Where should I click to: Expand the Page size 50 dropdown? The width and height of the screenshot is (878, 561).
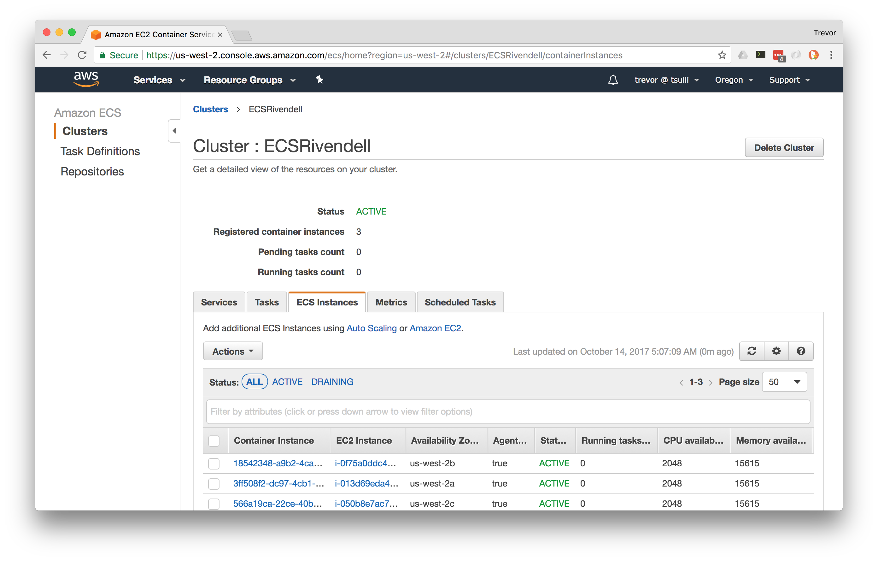click(x=784, y=382)
